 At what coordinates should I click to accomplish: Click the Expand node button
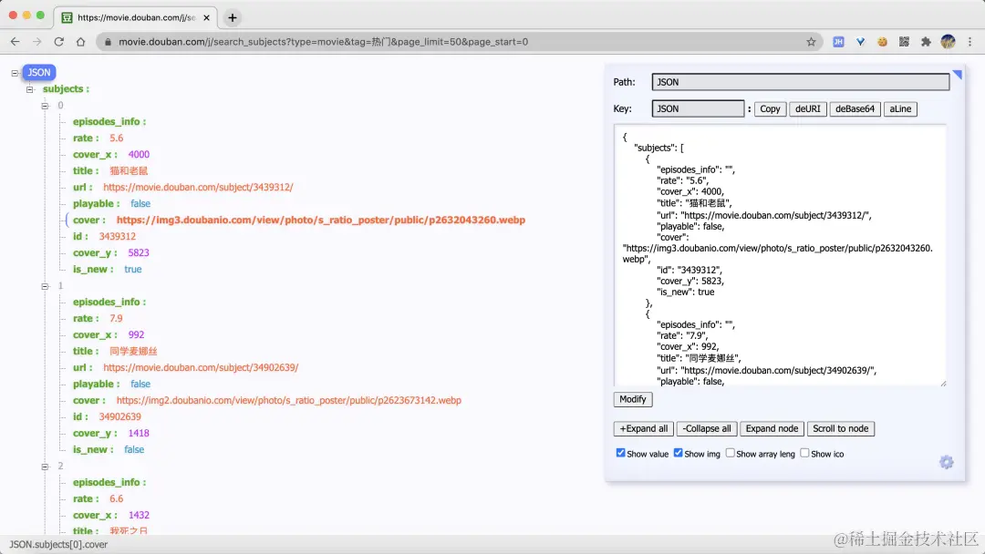(772, 428)
